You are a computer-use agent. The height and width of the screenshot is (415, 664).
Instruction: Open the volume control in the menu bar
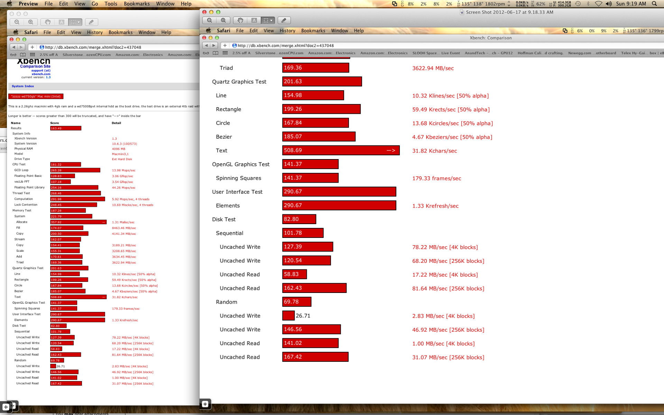coord(609,4)
